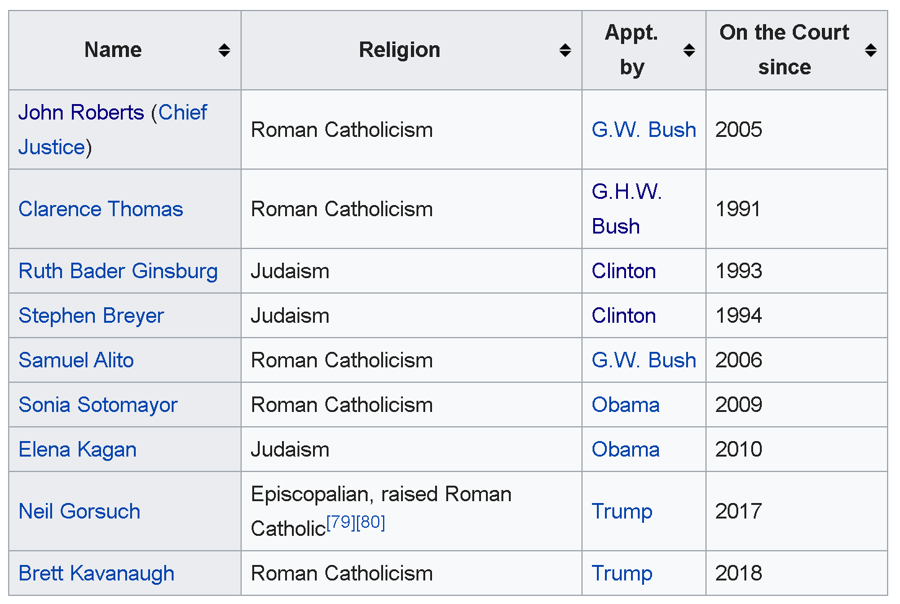
Task: Open G.W. Bush link in Roberts row
Action: 643,129
